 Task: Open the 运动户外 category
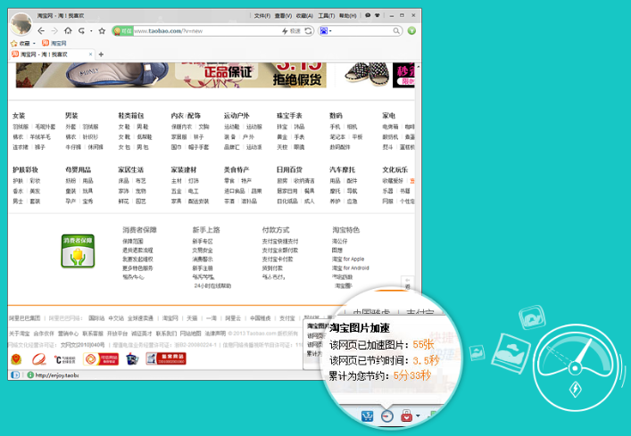(237, 116)
